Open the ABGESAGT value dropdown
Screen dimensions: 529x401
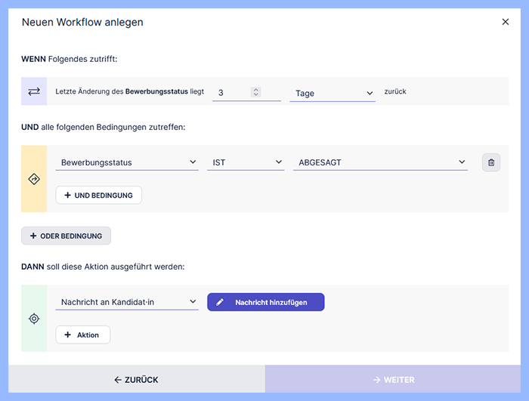click(x=380, y=162)
